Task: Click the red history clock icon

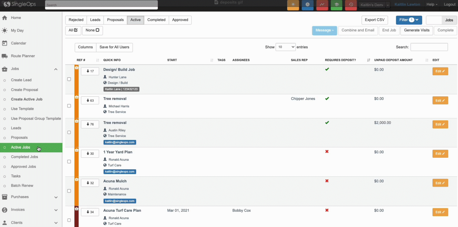Action: (x=351, y=5)
